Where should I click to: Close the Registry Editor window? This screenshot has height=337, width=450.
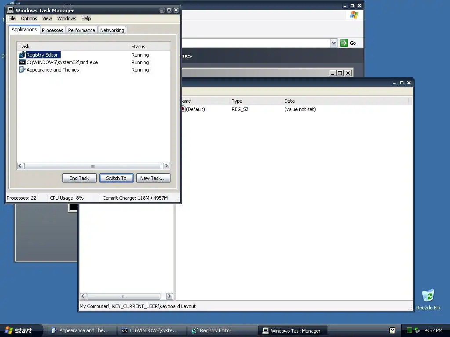click(409, 83)
